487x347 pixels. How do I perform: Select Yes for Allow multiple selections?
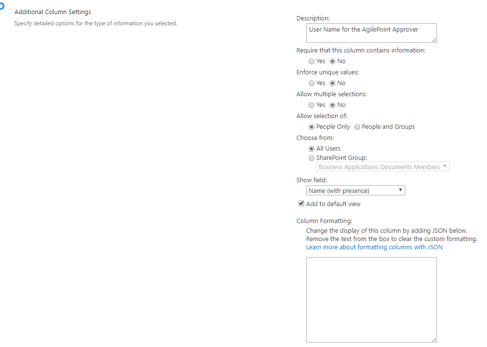point(312,105)
